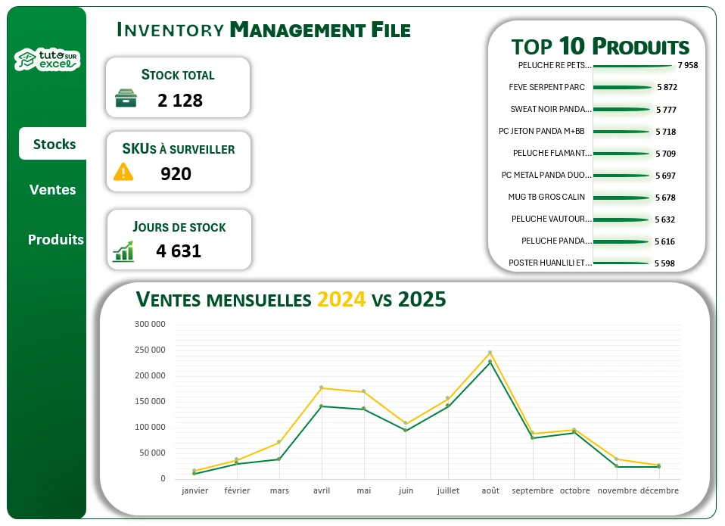Switch to the Ventes tab
The width and height of the screenshot is (725, 526).
[x=53, y=189]
